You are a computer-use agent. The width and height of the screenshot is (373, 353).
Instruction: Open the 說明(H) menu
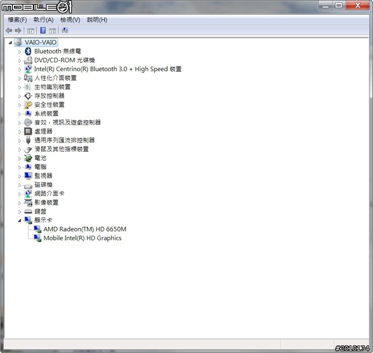(x=97, y=20)
